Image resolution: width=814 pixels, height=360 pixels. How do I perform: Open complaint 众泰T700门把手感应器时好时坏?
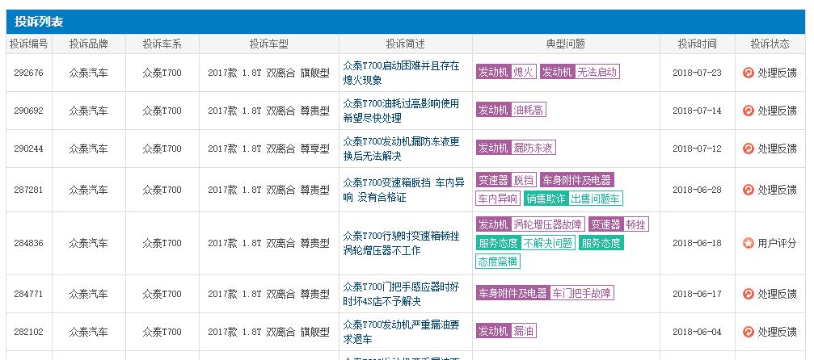[x=401, y=294]
